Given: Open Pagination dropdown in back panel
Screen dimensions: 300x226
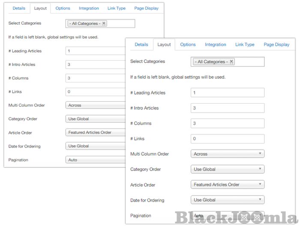Looking at the screenshot, I should point(94,160).
